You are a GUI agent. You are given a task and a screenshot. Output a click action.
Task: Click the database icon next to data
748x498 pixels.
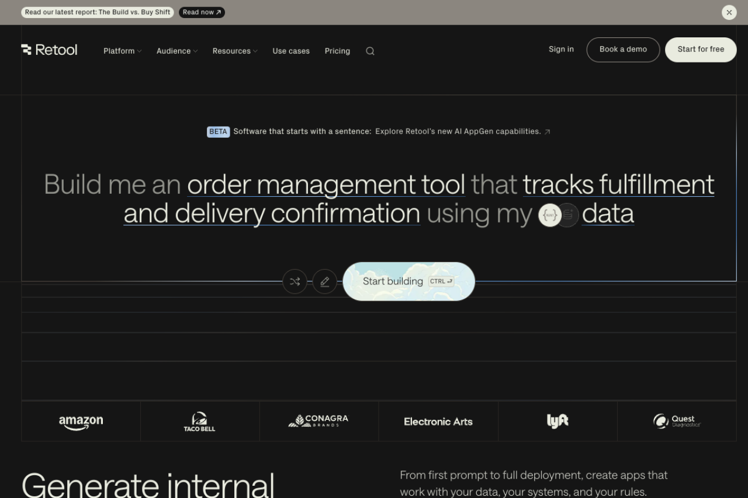pos(568,215)
